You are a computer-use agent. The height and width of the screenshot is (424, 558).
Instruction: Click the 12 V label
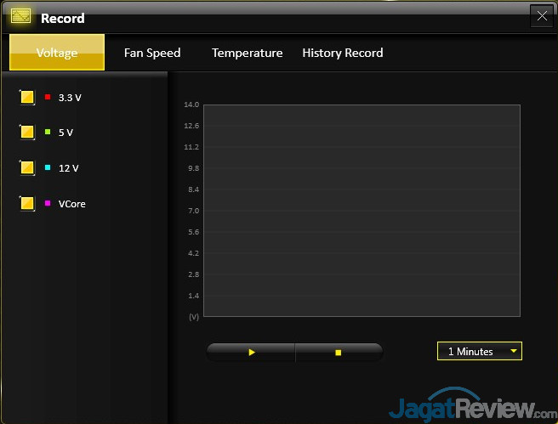coord(69,168)
